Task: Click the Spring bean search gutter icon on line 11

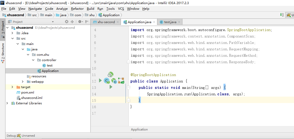Action: pos(110,75)
